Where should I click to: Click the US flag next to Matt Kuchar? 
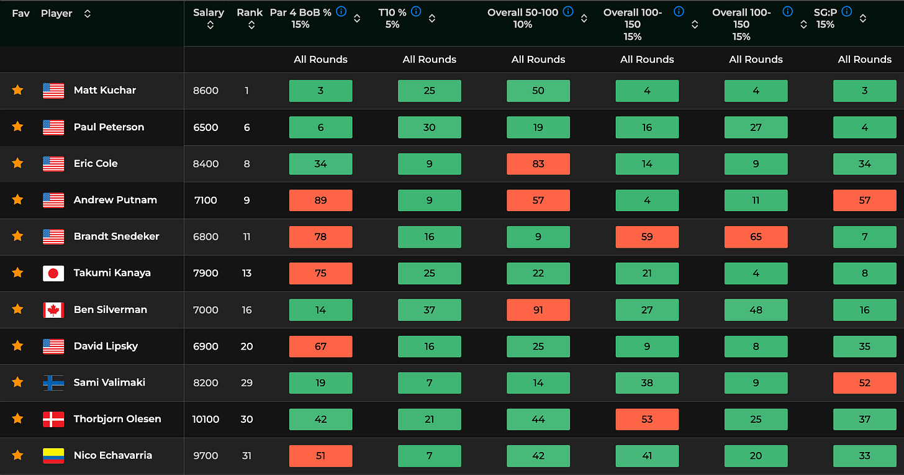tap(53, 91)
